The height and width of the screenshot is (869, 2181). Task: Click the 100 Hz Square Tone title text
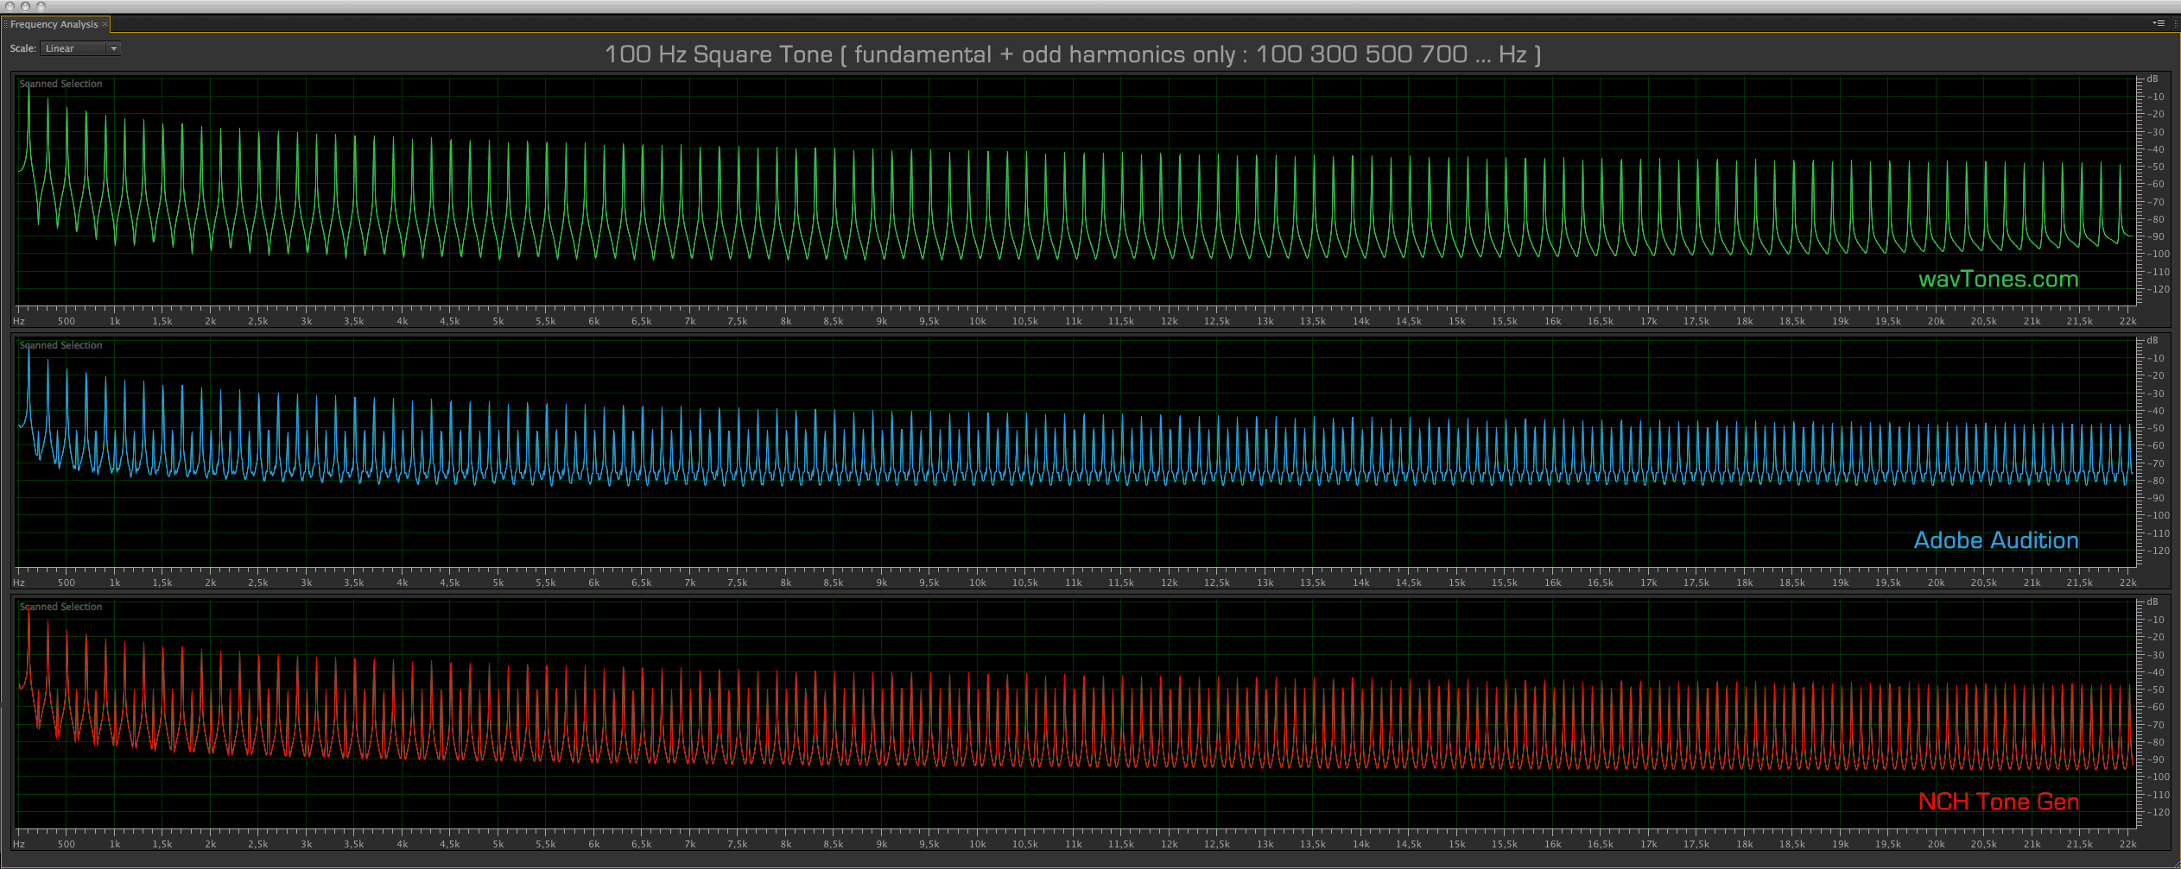pos(1073,54)
